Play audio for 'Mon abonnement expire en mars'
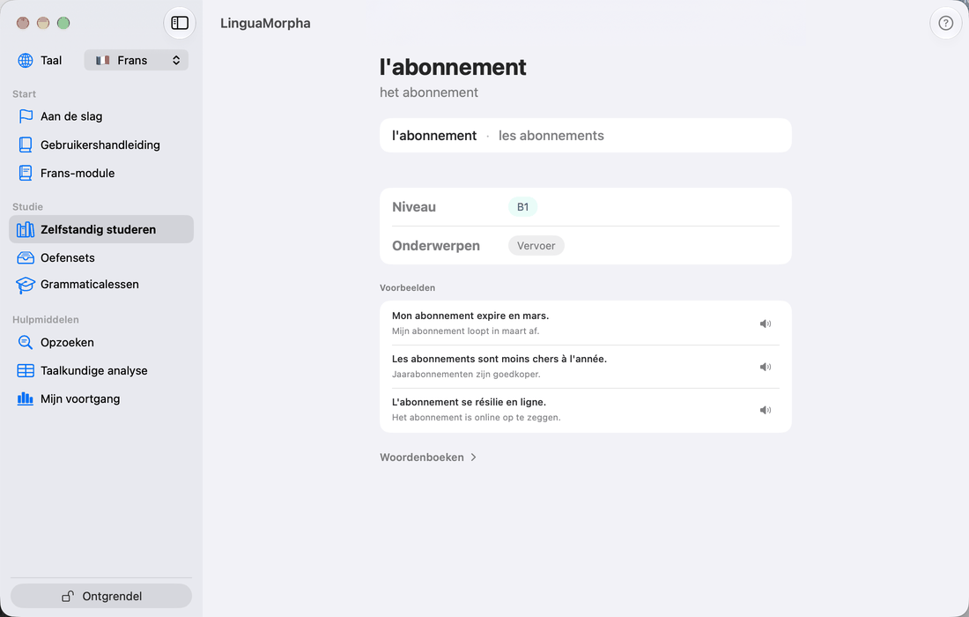The width and height of the screenshot is (969, 617). tap(765, 323)
